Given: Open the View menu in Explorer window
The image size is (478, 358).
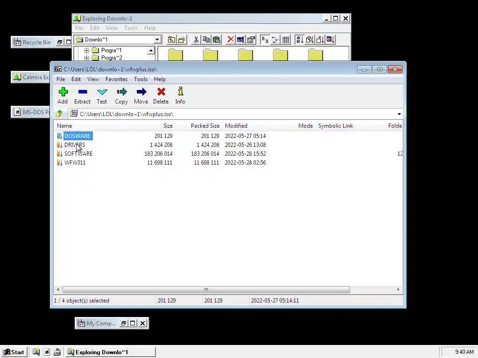Looking at the screenshot, I should (x=112, y=28).
